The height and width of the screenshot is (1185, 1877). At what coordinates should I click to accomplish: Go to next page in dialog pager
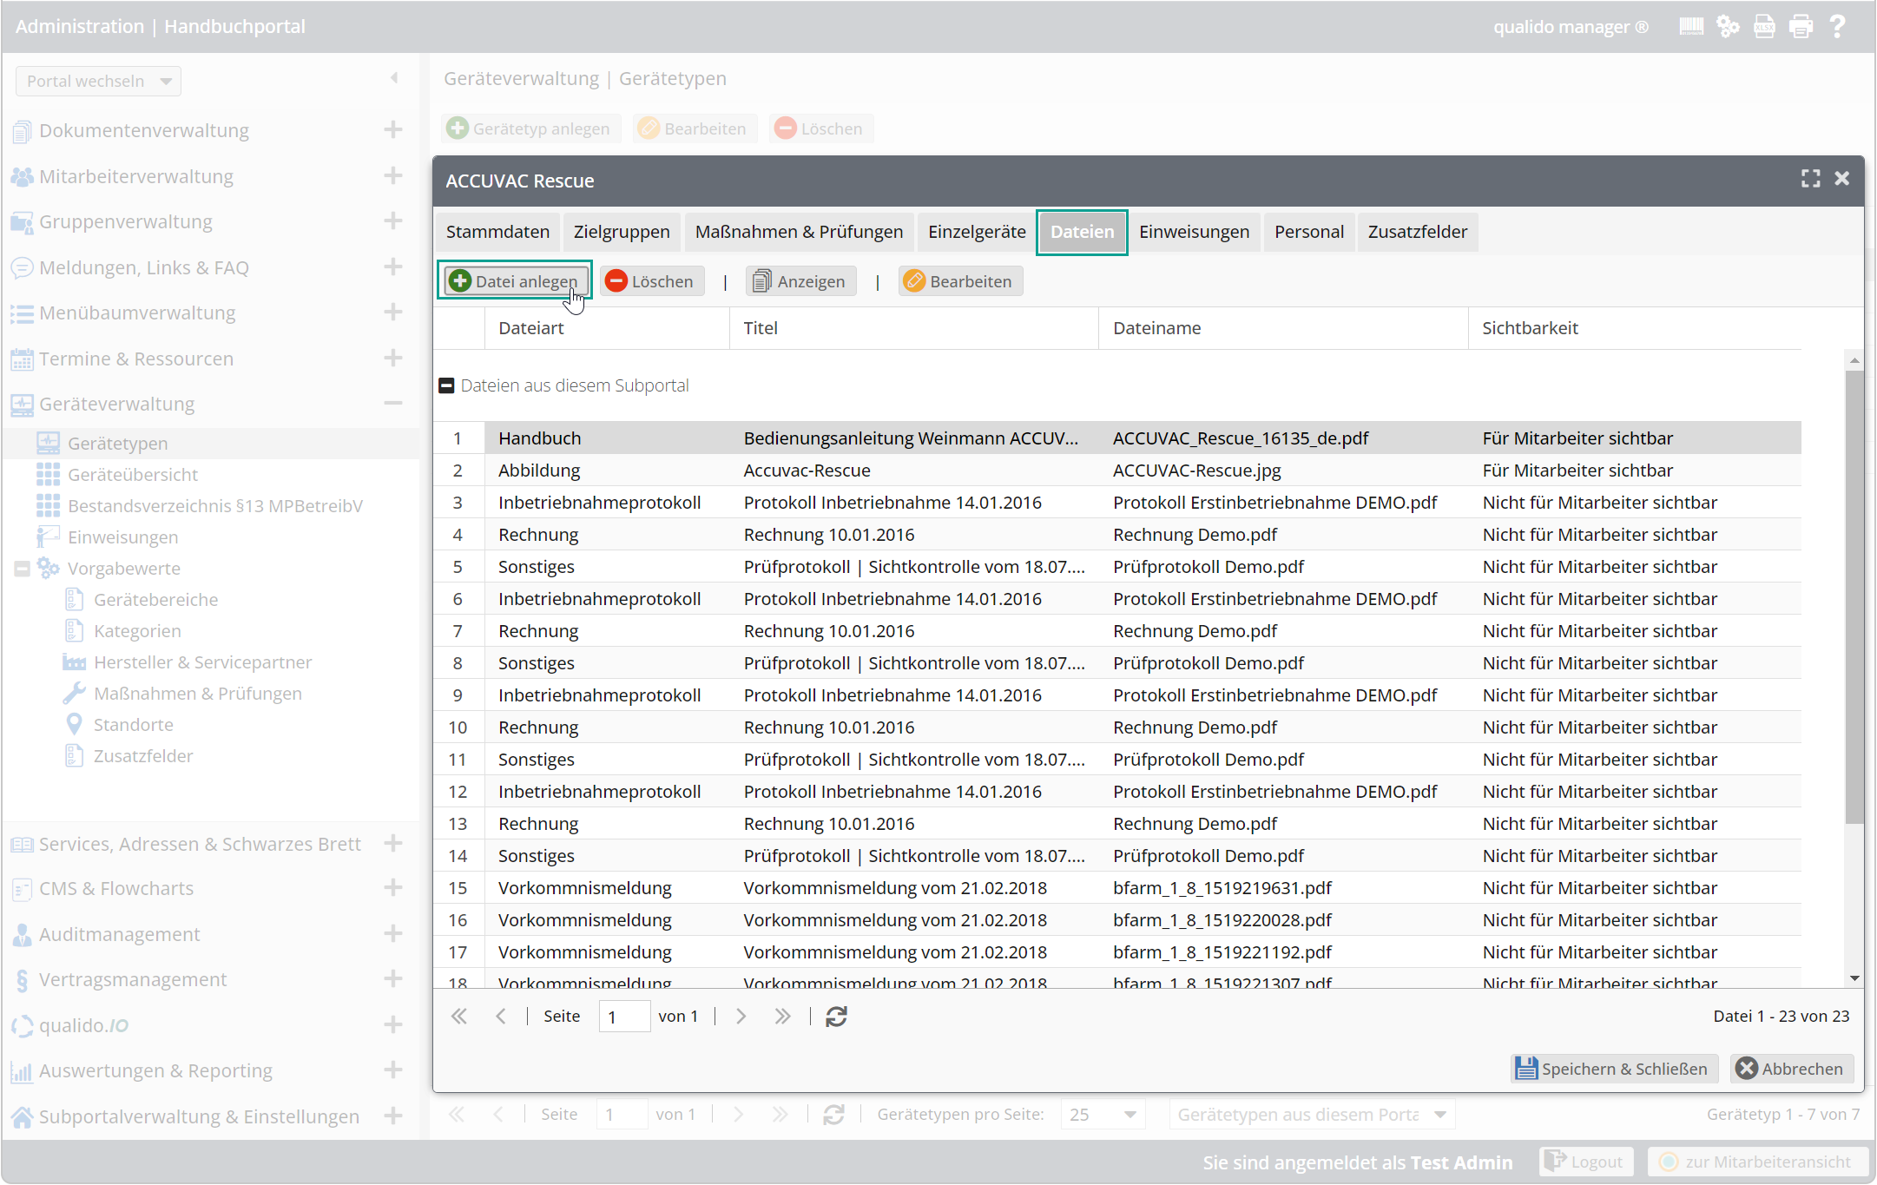tap(741, 1017)
